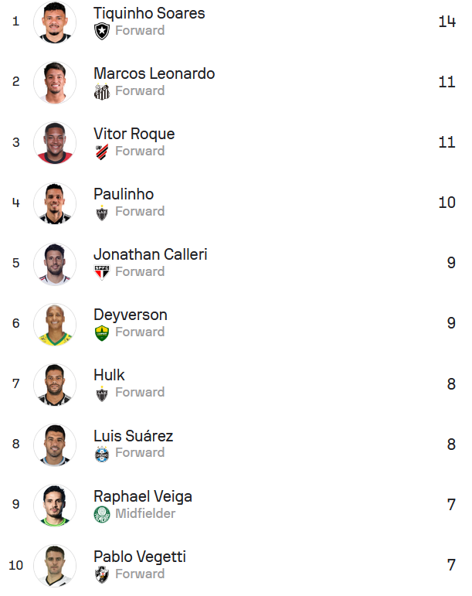Open Marcos Leonardo's player name link

point(154,73)
